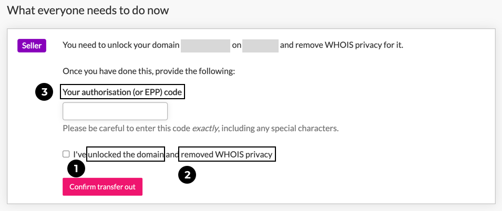Click the 'What everyone needs to do now' heading

(88, 10)
